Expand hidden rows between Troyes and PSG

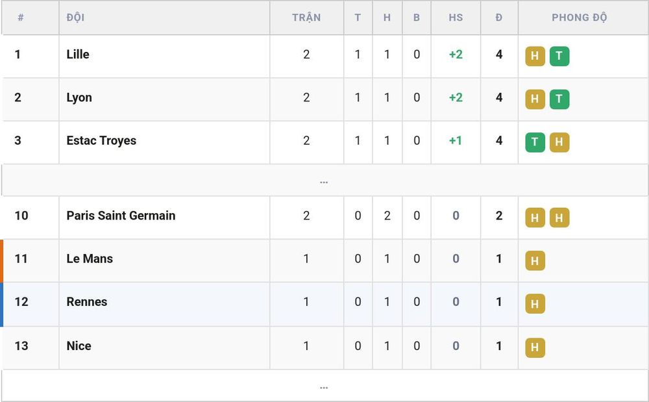click(x=324, y=181)
